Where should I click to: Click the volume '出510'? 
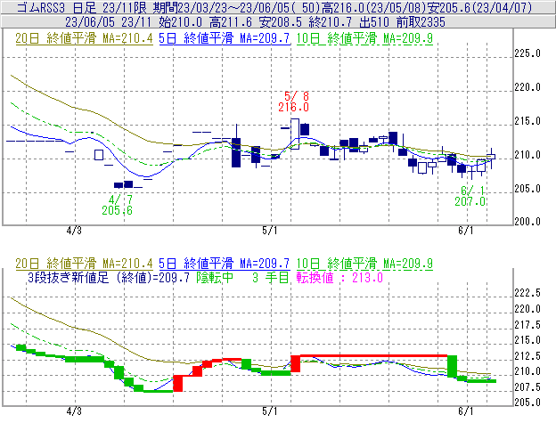pos(374,22)
